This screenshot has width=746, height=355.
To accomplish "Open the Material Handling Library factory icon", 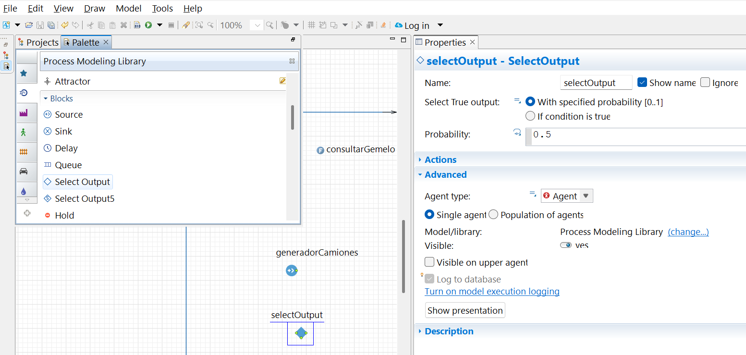I will [x=24, y=113].
